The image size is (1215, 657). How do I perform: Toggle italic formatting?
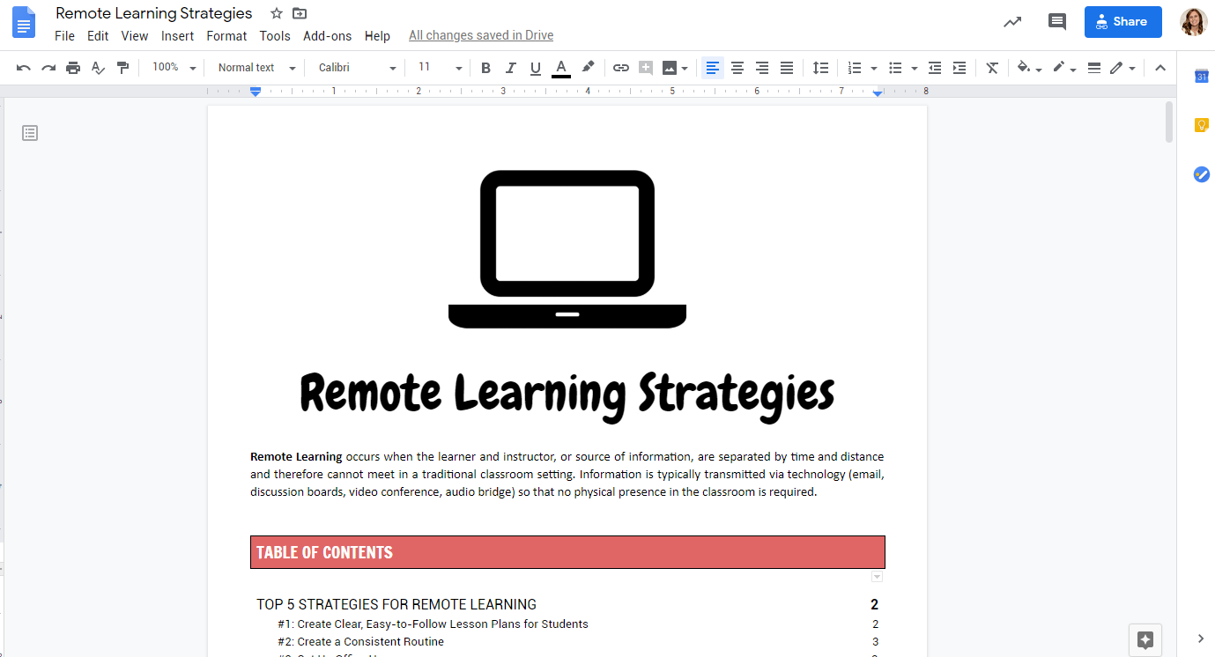click(510, 68)
